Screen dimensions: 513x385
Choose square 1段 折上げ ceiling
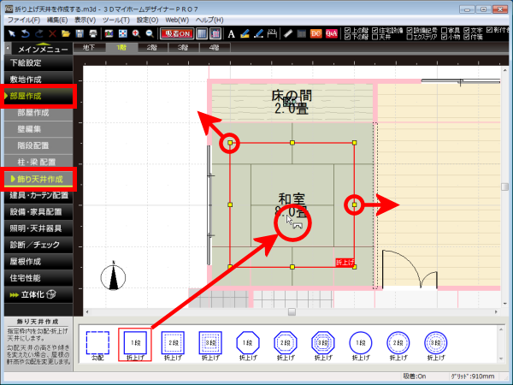click(x=135, y=346)
